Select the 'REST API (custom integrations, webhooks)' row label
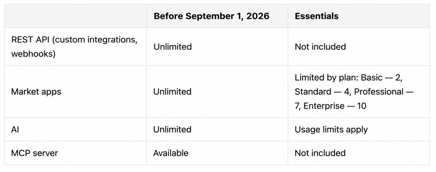Image resolution: width=436 pixels, height=172 pixels. (x=74, y=47)
